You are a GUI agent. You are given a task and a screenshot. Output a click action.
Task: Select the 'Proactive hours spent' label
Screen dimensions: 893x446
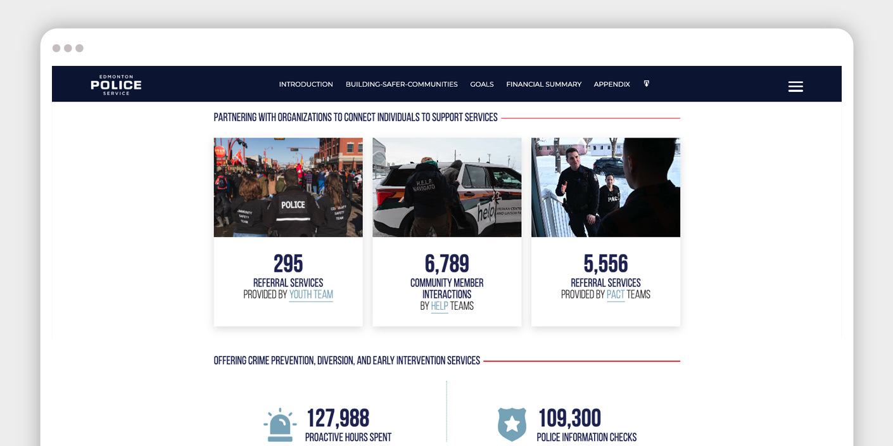click(x=348, y=438)
